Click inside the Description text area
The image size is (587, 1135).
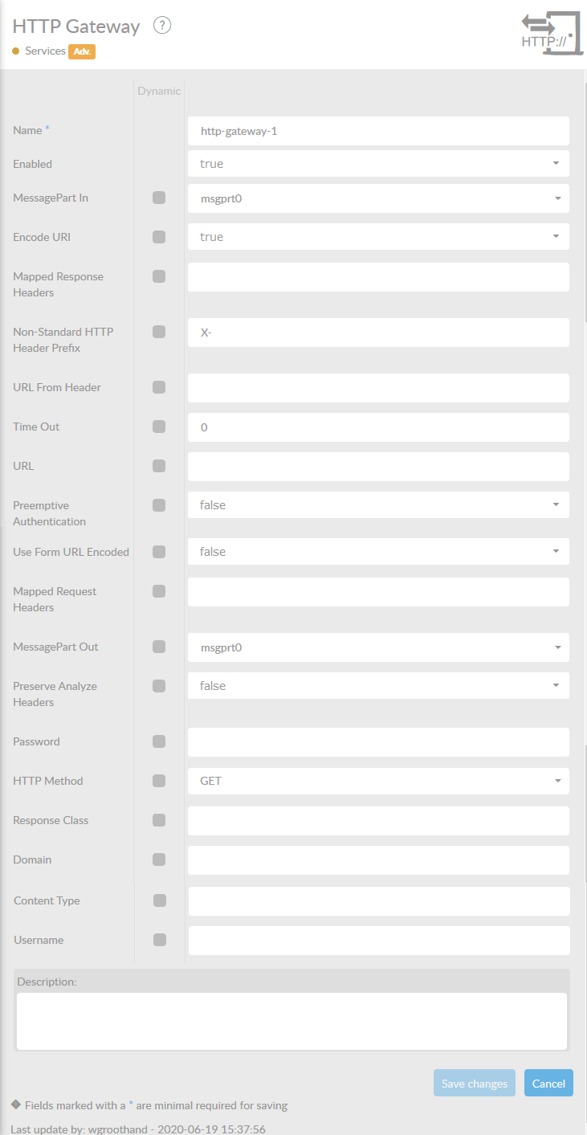point(291,1020)
